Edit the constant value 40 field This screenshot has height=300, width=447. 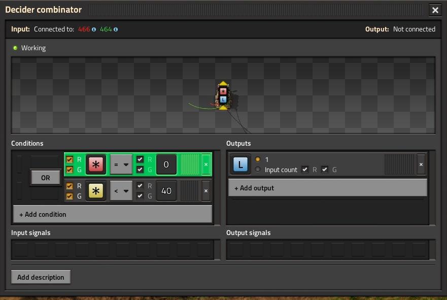[x=166, y=191]
